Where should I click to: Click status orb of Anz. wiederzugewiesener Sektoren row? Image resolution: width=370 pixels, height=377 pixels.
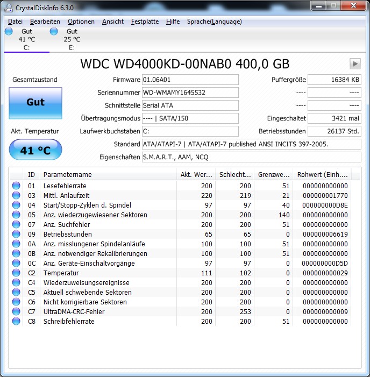click(16, 215)
